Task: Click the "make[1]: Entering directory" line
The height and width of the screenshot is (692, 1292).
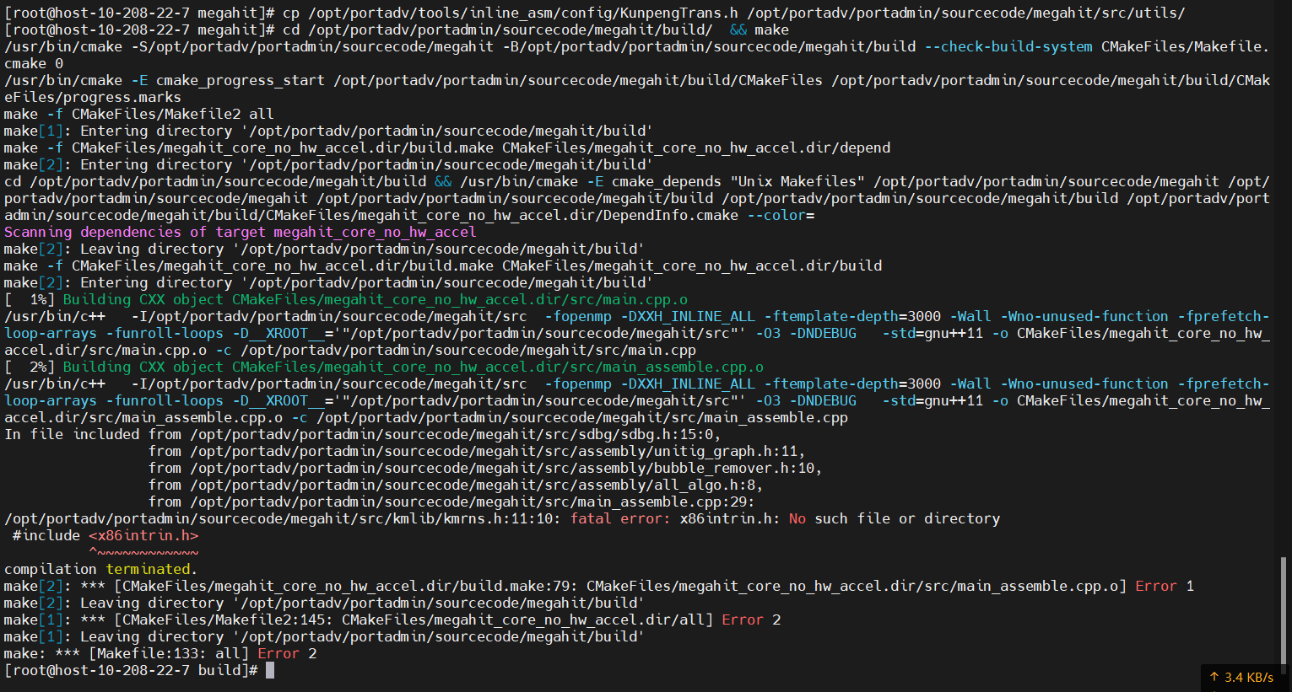Action: point(328,131)
